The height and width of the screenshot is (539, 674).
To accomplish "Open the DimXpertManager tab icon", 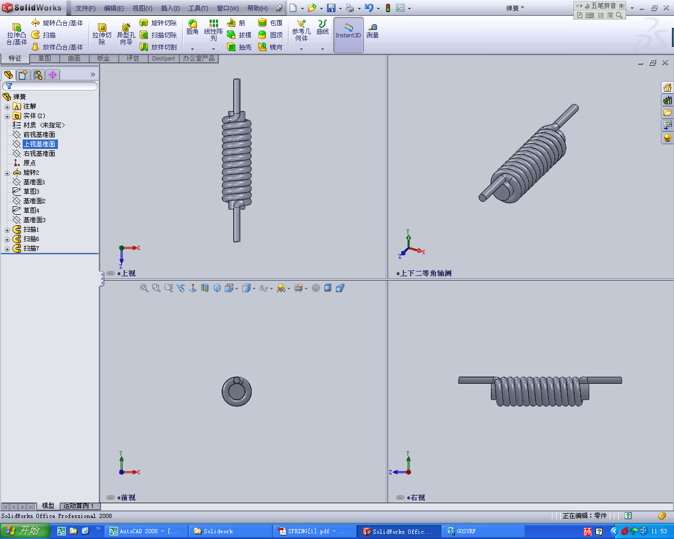I will pos(53,75).
